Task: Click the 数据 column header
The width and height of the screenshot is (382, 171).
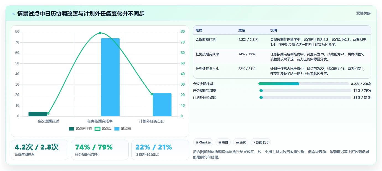Action: click(241, 30)
